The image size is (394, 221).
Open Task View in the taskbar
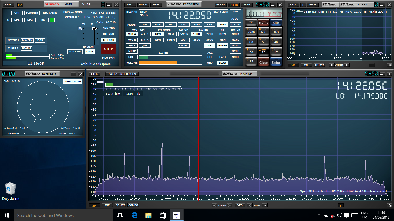(x=120, y=215)
